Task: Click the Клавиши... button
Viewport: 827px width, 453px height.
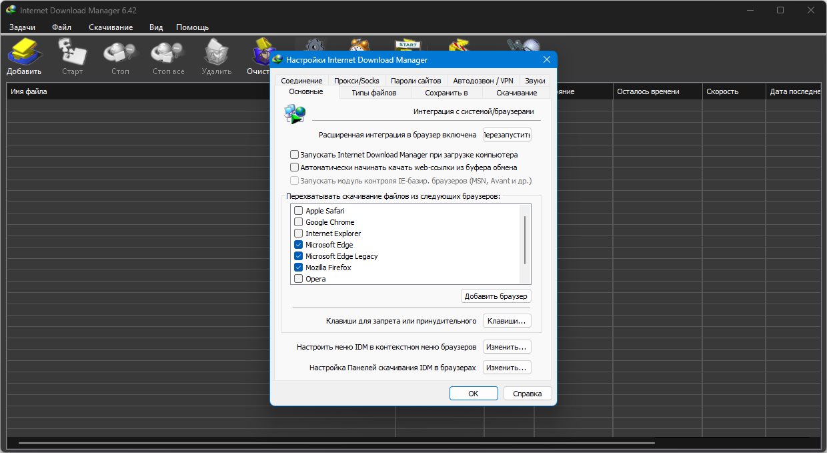Action: (507, 322)
